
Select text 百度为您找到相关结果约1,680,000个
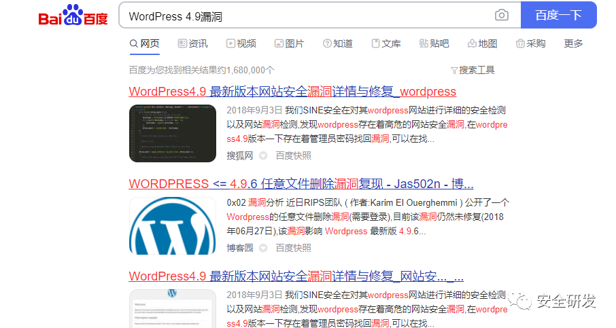click(201, 70)
